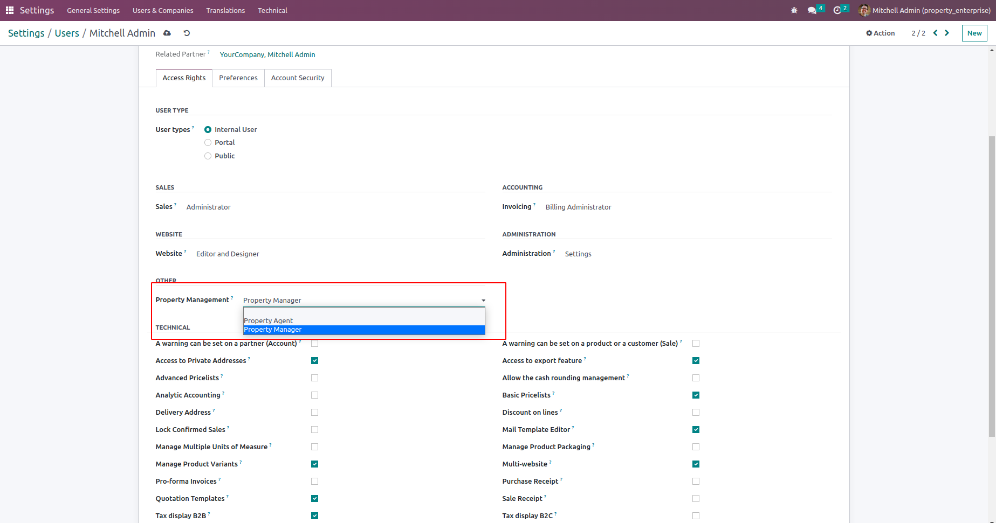Select the Portal user type
This screenshot has height=523, width=996.
[208, 143]
